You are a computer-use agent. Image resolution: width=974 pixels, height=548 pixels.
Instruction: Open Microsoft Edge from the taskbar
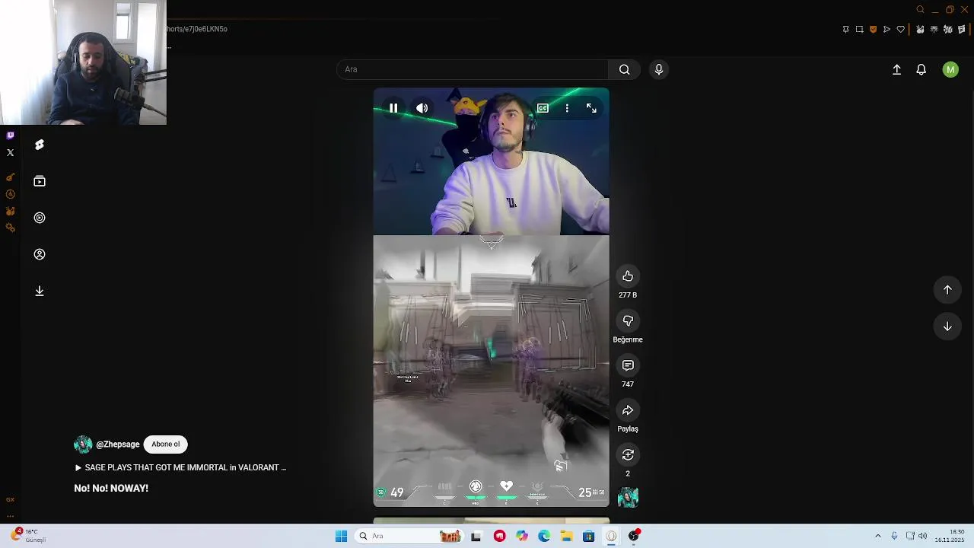coord(544,536)
